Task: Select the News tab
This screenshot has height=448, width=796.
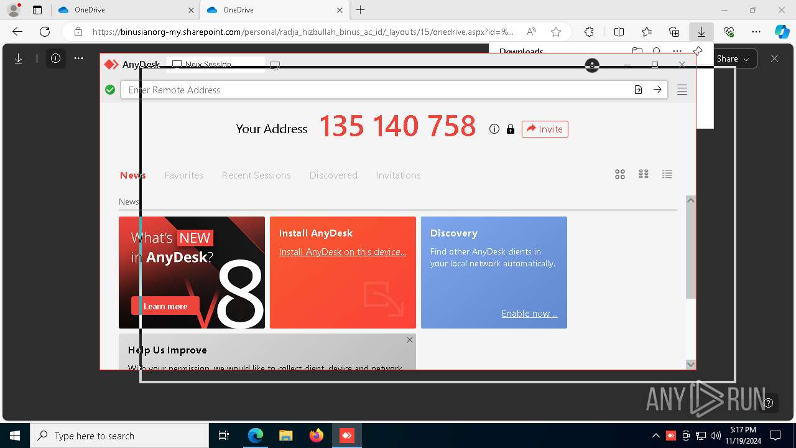Action: [x=132, y=175]
